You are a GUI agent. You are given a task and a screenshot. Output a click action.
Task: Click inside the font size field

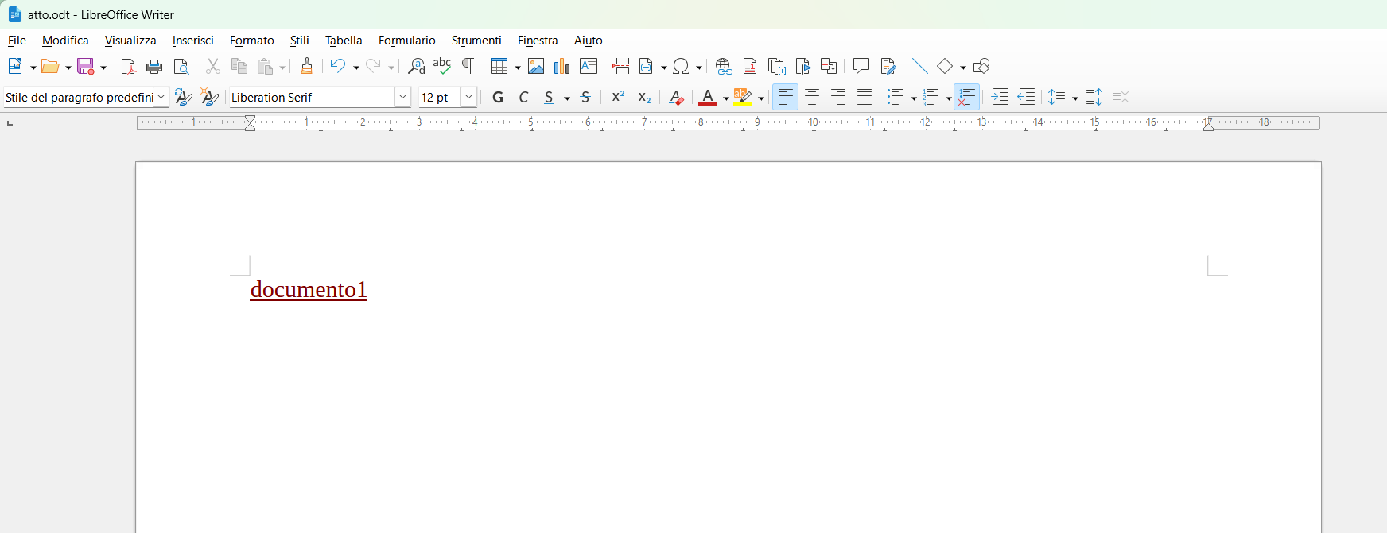[x=440, y=97]
